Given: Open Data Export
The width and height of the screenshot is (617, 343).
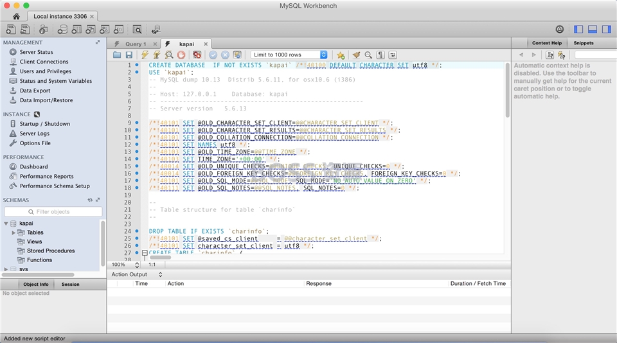Looking at the screenshot, I should [x=35, y=91].
